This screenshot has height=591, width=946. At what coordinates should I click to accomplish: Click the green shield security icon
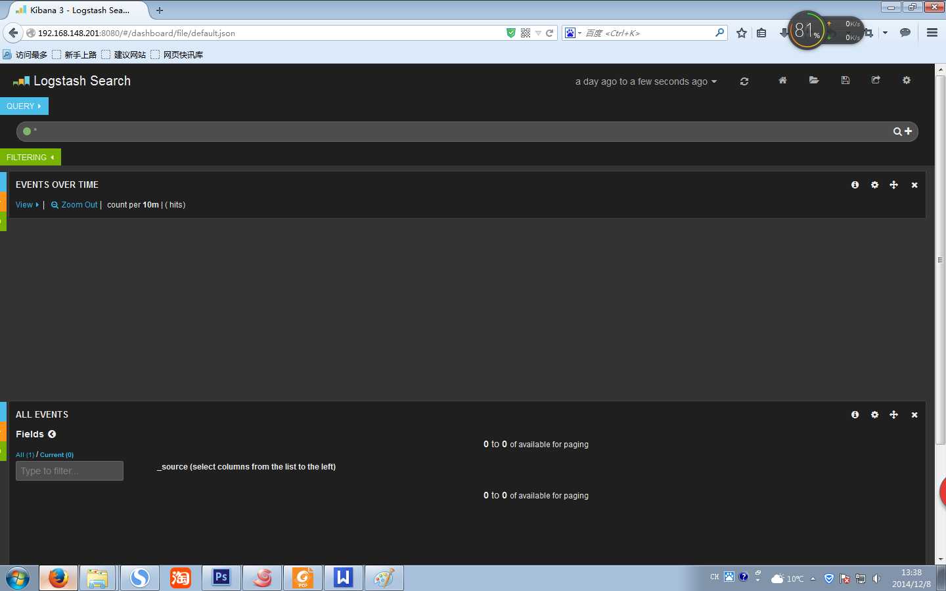[511, 33]
